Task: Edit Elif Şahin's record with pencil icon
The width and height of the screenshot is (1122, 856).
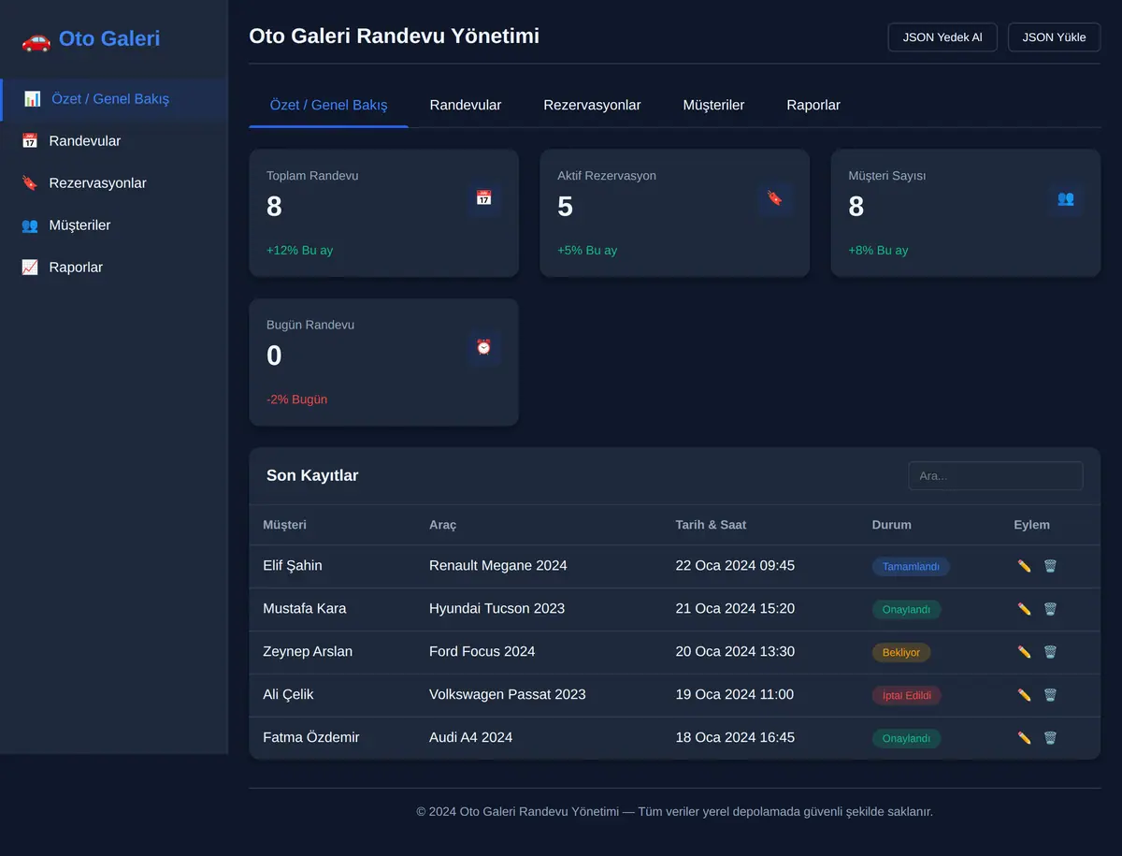Action: click(1024, 566)
